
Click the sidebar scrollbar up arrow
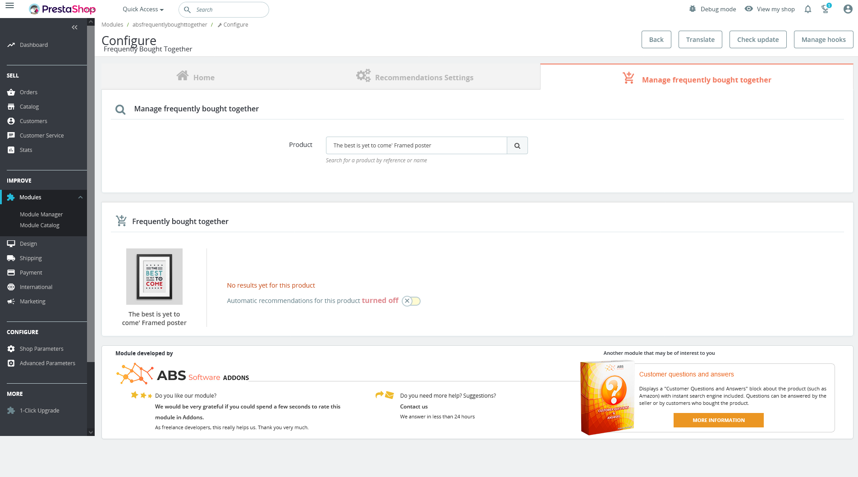(x=91, y=22)
